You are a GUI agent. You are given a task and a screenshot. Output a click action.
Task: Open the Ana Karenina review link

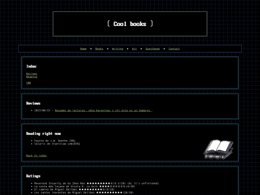point(103,110)
